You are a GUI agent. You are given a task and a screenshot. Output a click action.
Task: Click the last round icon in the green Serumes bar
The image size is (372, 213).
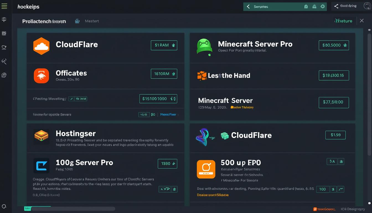click(323, 6)
